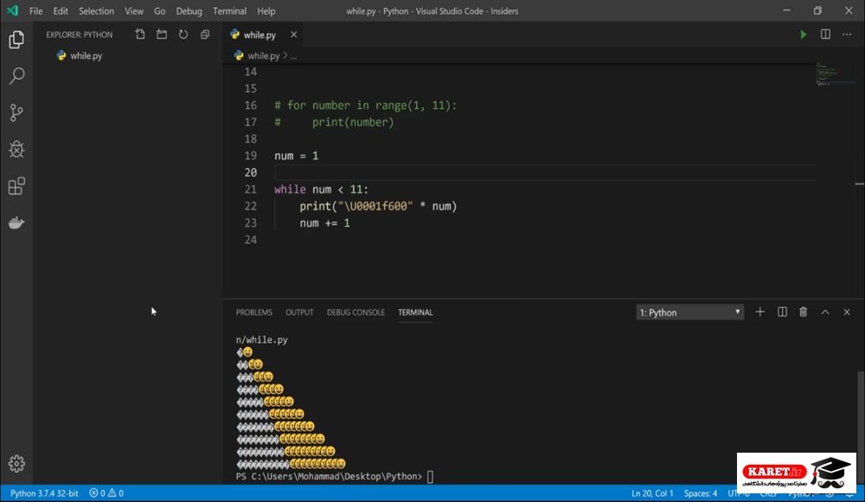Viewport: 865px width, 502px height.
Task: Open the Extensions view
Action: pyautogui.click(x=16, y=186)
